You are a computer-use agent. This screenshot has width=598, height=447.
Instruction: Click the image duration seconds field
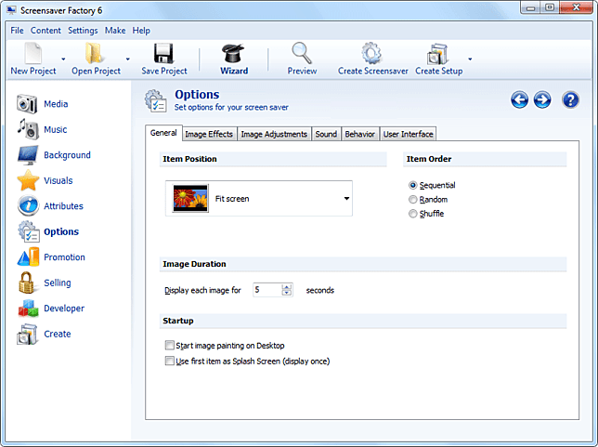(x=267, y=290)
